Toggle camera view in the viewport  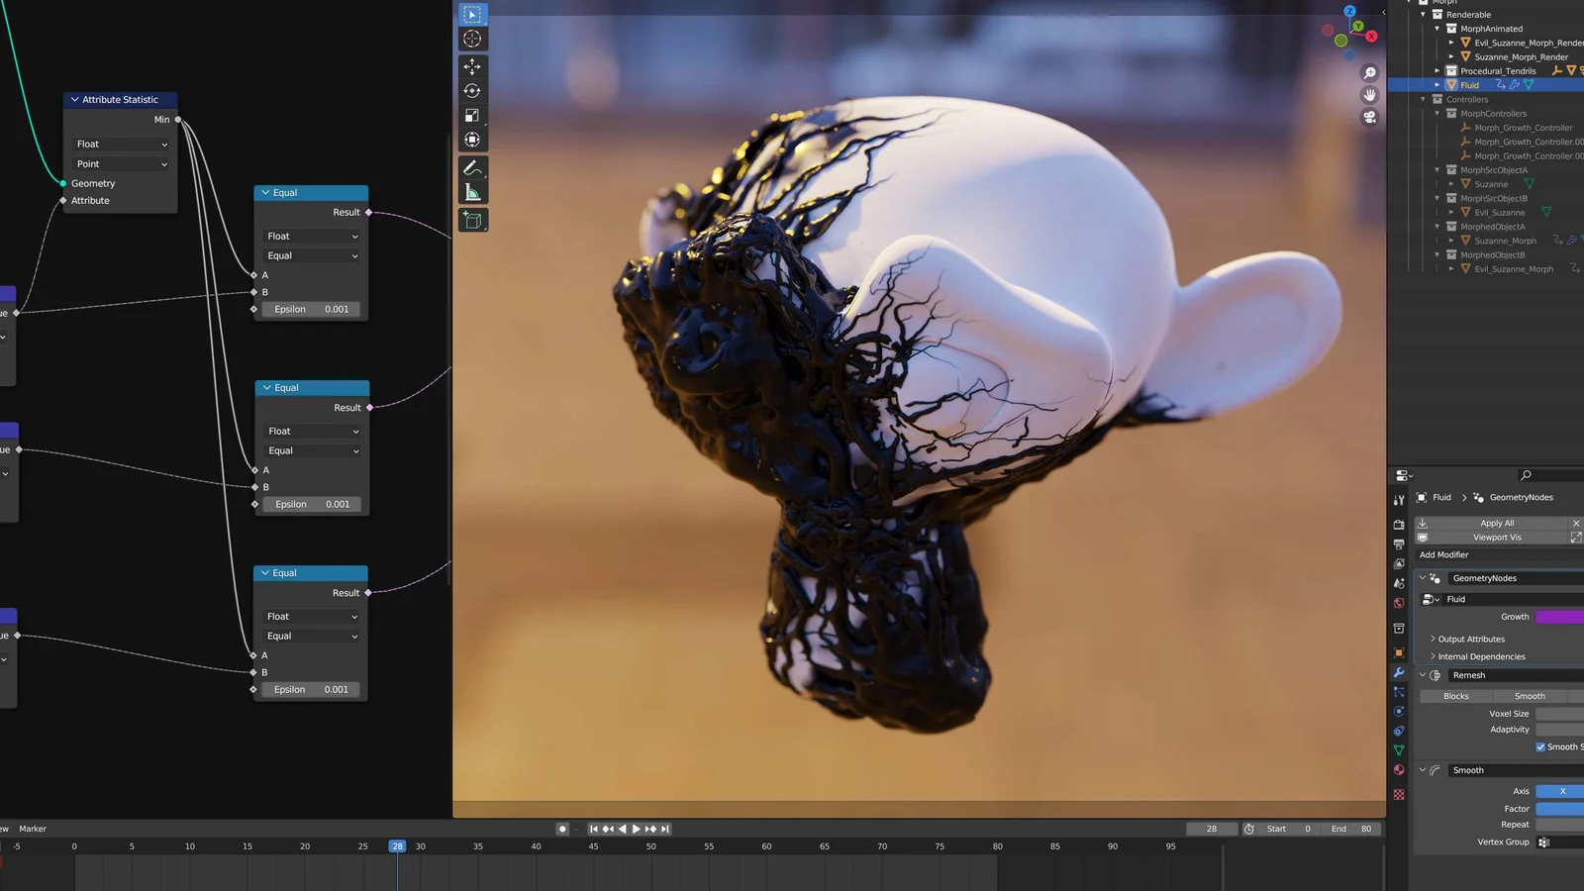point(1369,117)
